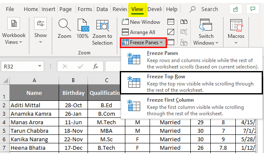This screenshot has width=277, height=154.
Task: Click the Workbook Views icon
Action: tap(14, 23)
